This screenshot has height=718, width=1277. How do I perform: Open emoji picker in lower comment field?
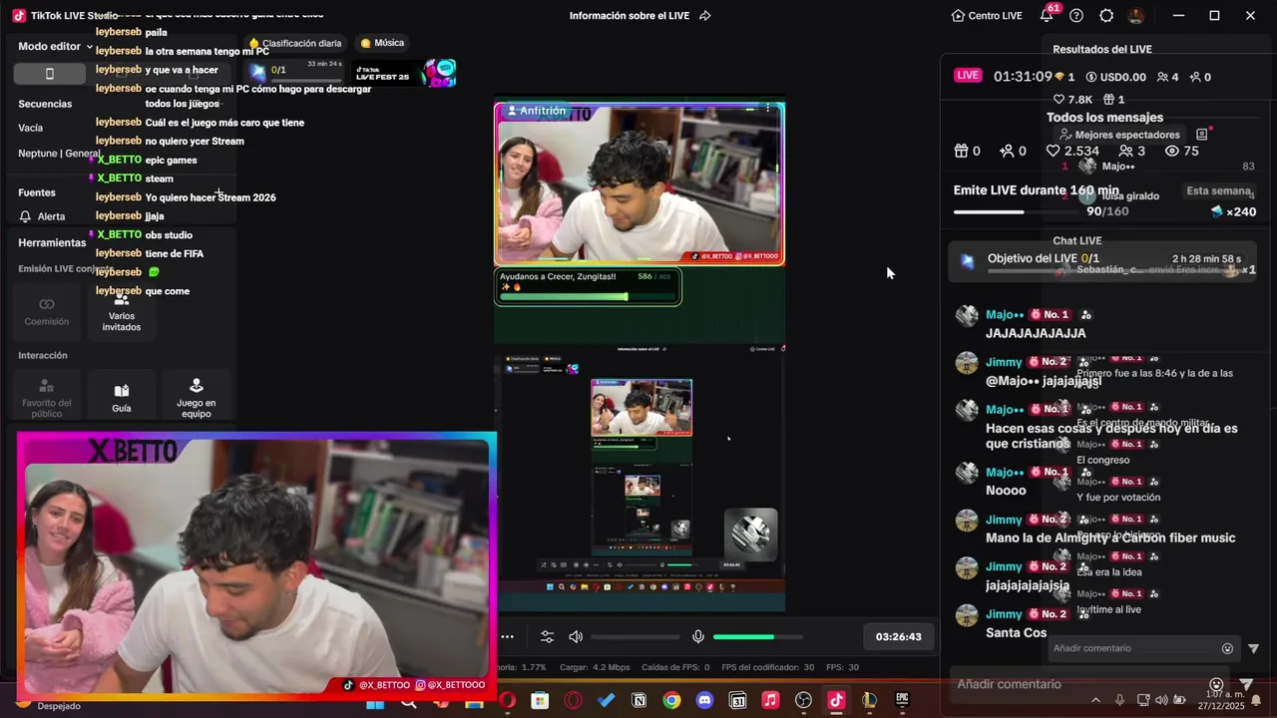pos(1216,684)
